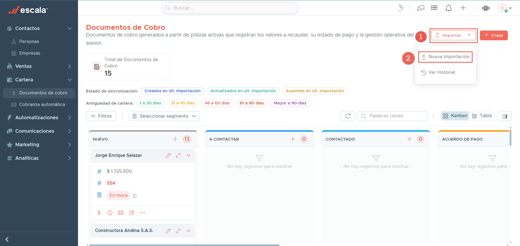The width and height of the screenshot is (520, 246).
Task: Toggle the Mayor a 90 días filter
Action: pos(290,103)
